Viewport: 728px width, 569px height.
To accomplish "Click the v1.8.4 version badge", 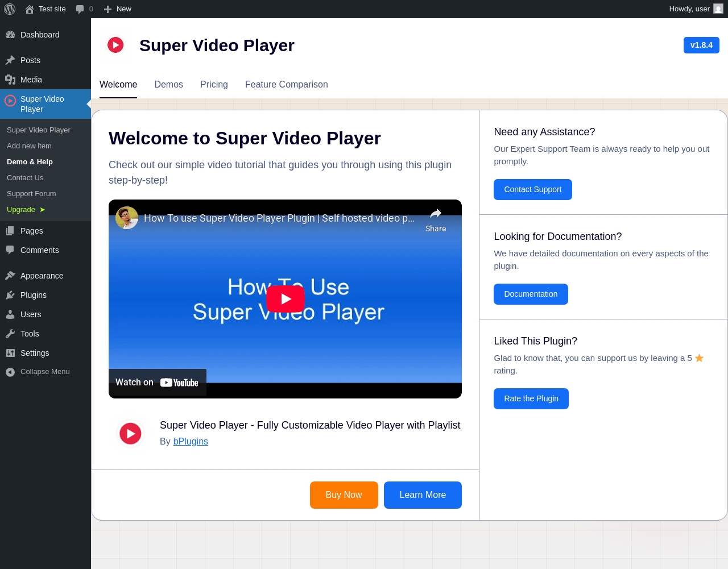I will 701,45.
